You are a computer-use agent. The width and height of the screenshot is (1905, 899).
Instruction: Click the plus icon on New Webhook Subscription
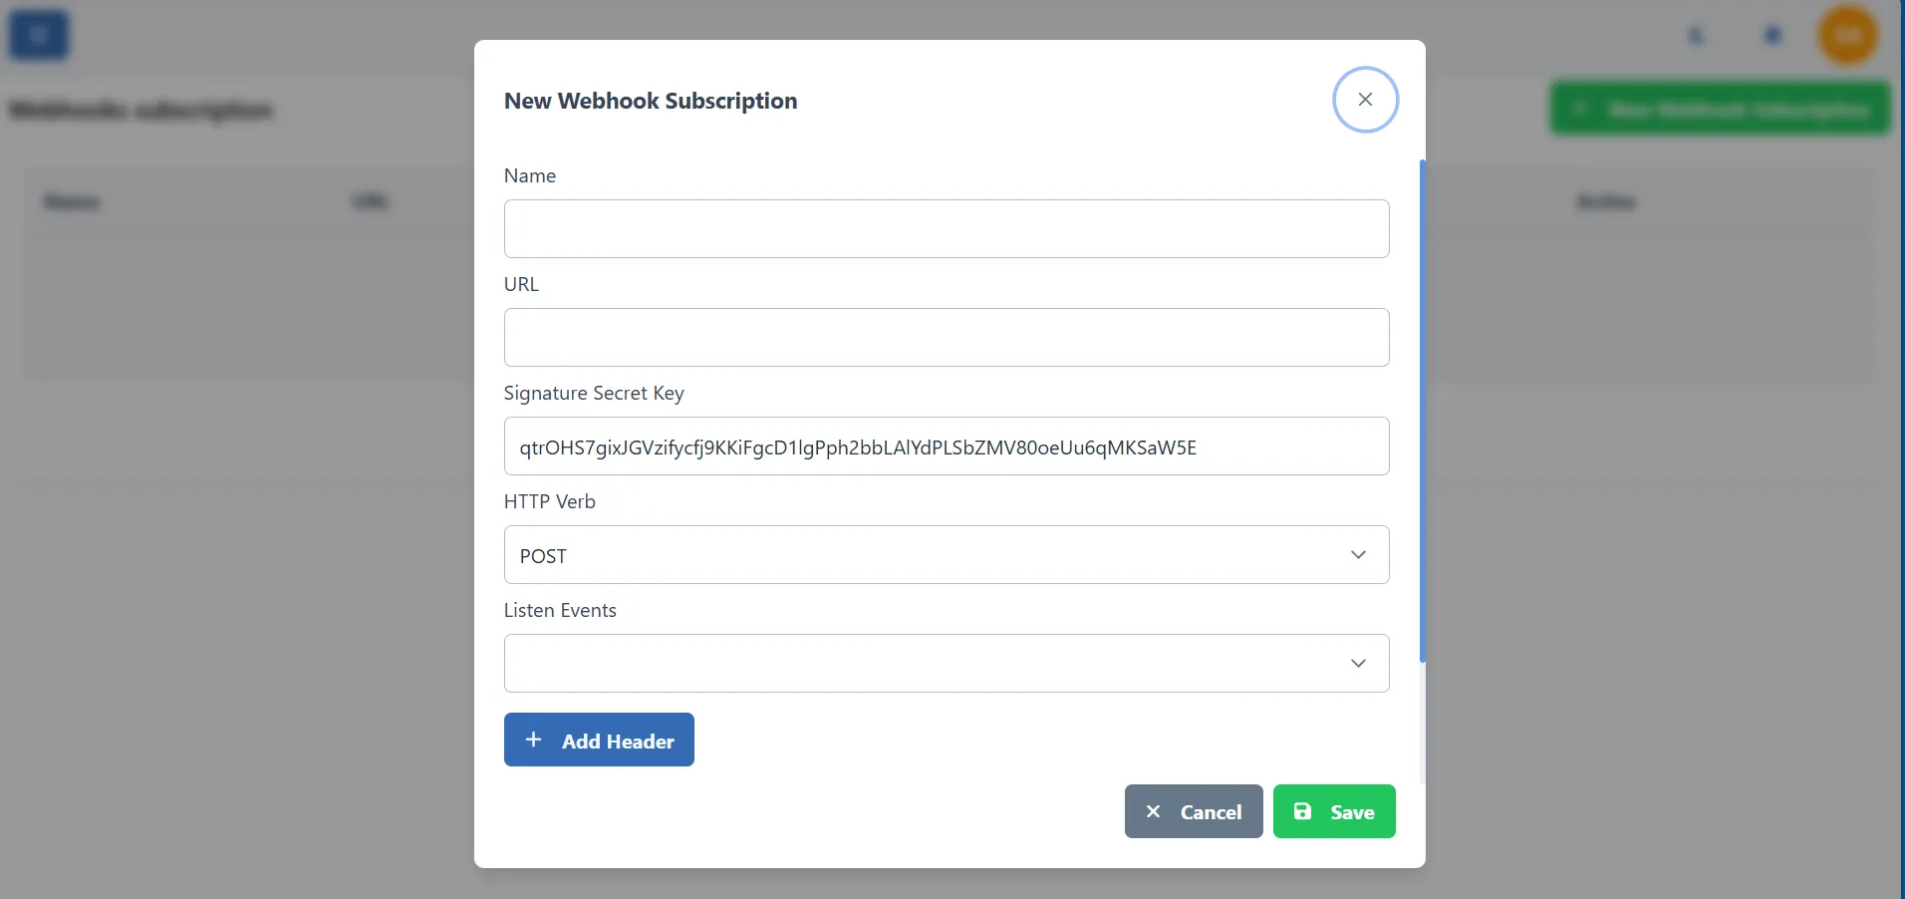pos(1581,108)
